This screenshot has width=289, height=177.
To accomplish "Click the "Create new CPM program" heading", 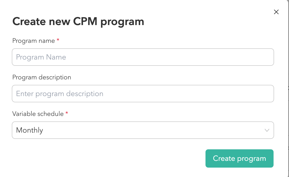I will (x=78, y=22).
